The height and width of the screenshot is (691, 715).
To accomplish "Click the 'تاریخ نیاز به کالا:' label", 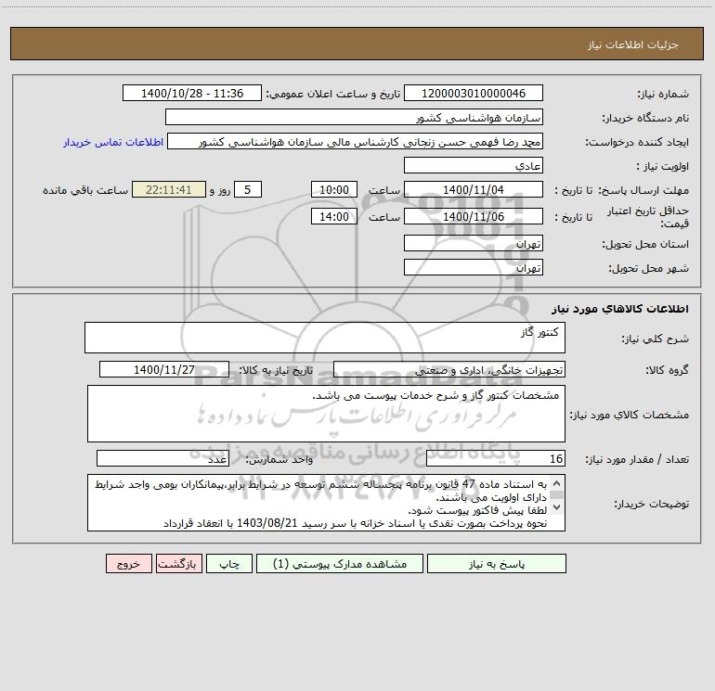I will [277, 371].
